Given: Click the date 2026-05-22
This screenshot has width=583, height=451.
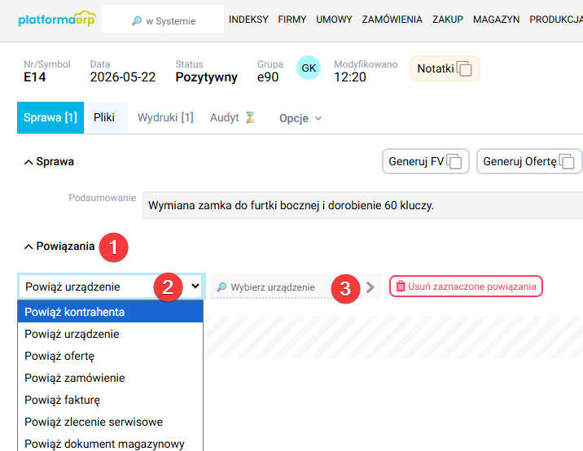Looking at the screenshot, I should pyautogui.click(x=123, y=77).
